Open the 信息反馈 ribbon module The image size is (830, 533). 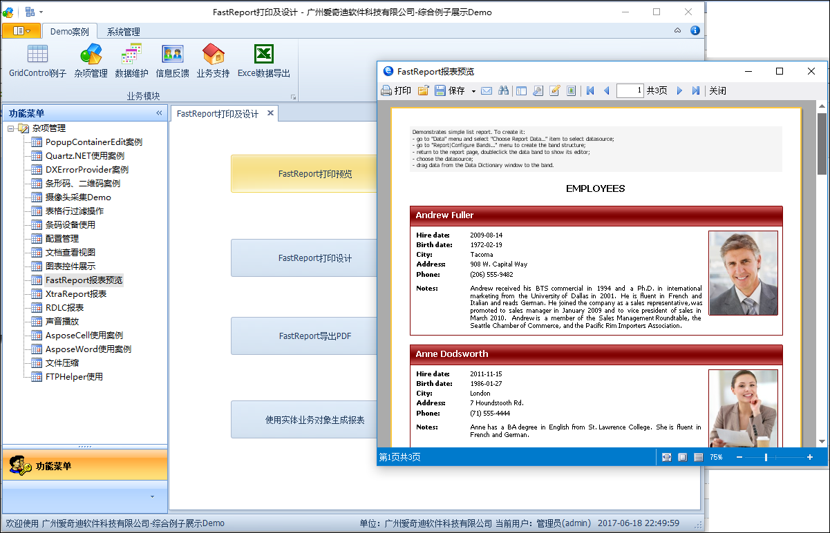coord(172,61)
